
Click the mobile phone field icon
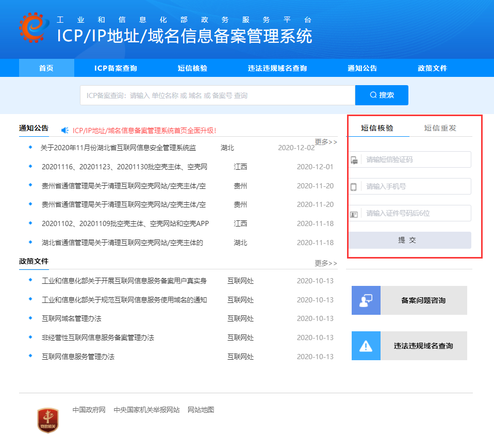click(354, 187)
